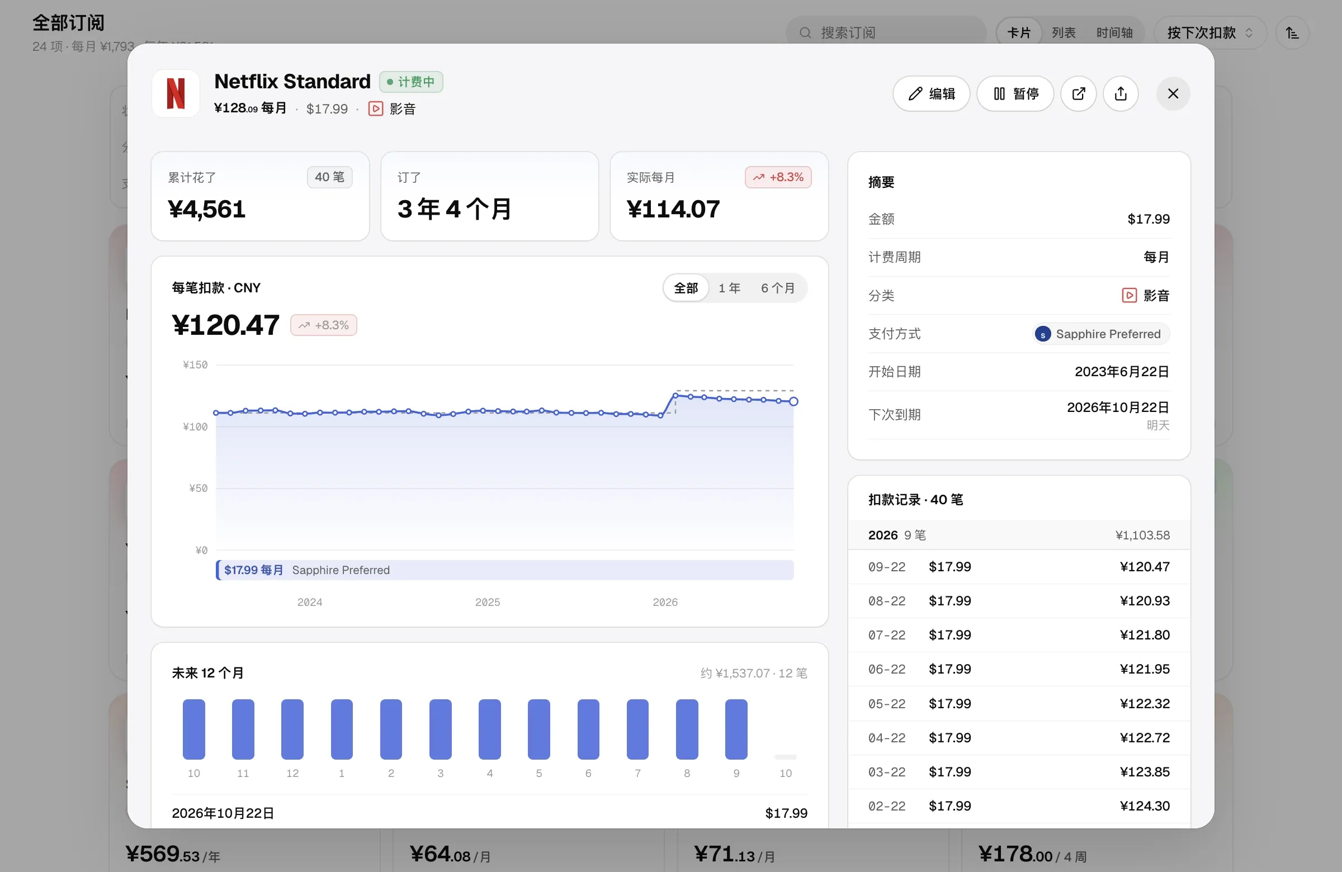Switch chart range to 1 年
Screen dimensions: 1342x872
[x=729, y=288]
